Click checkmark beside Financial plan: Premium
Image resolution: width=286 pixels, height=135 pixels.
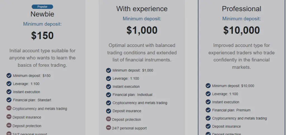coord(208,110)
